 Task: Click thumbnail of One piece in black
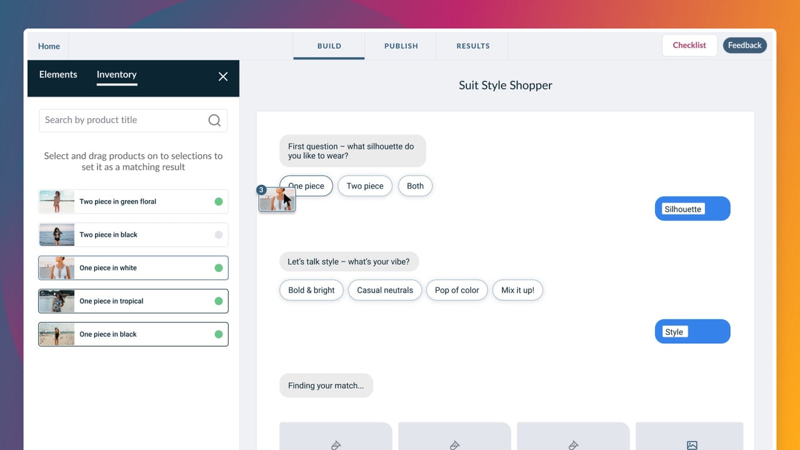click(57, 334)
